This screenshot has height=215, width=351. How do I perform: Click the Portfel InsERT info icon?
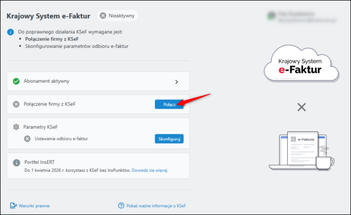(16, 163)
